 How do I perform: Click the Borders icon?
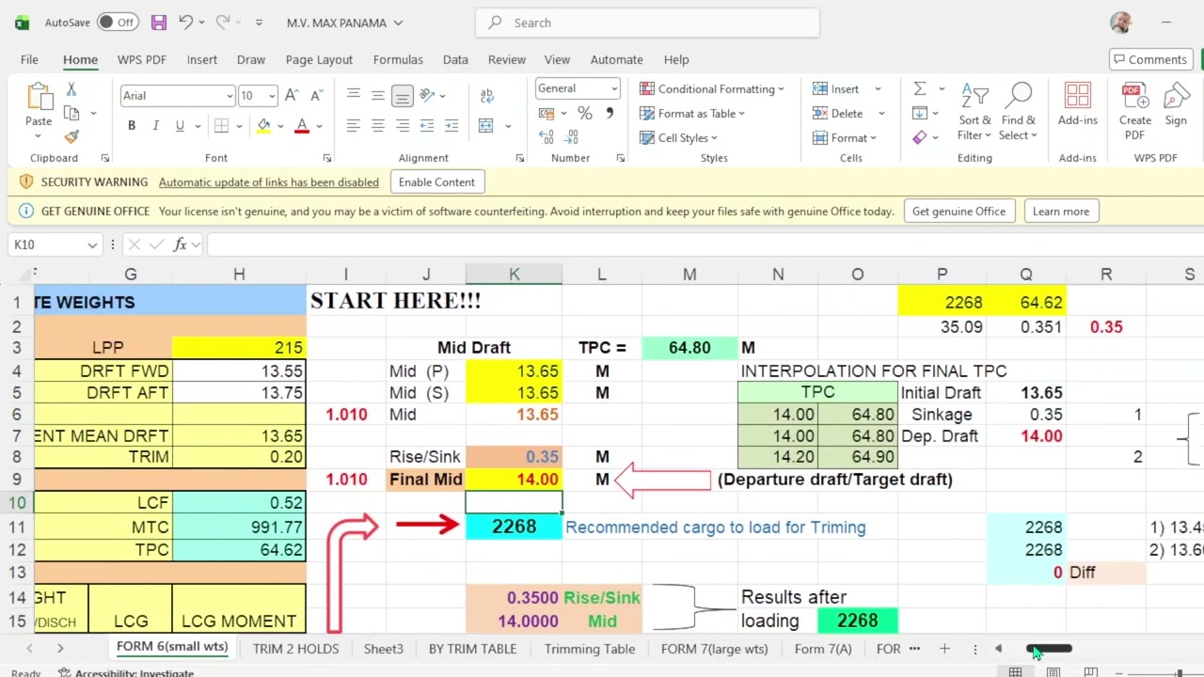point(221,126)
